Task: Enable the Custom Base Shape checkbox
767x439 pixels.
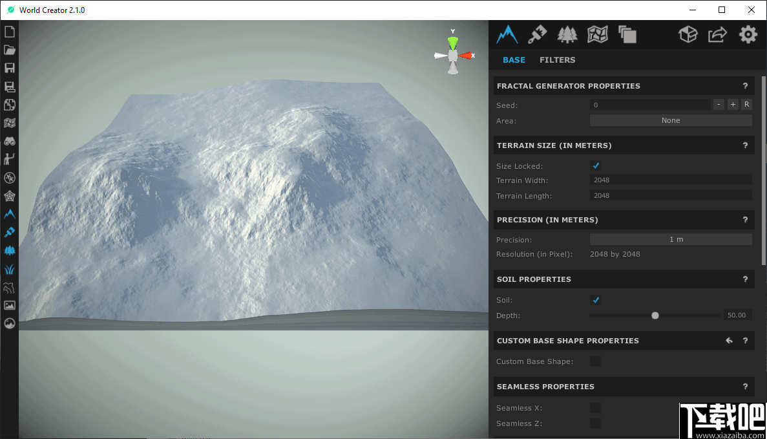Action: click(x=596, y=361)
